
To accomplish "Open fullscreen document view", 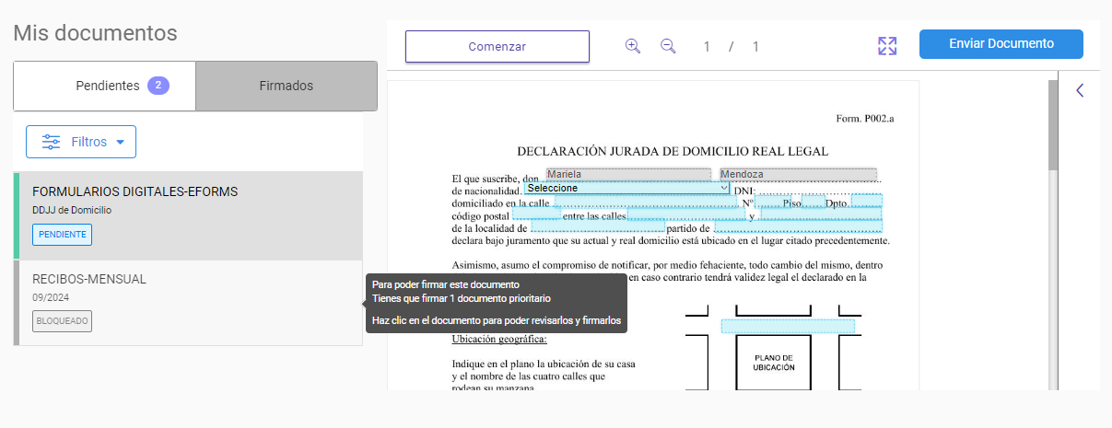I will click(887, 46).
